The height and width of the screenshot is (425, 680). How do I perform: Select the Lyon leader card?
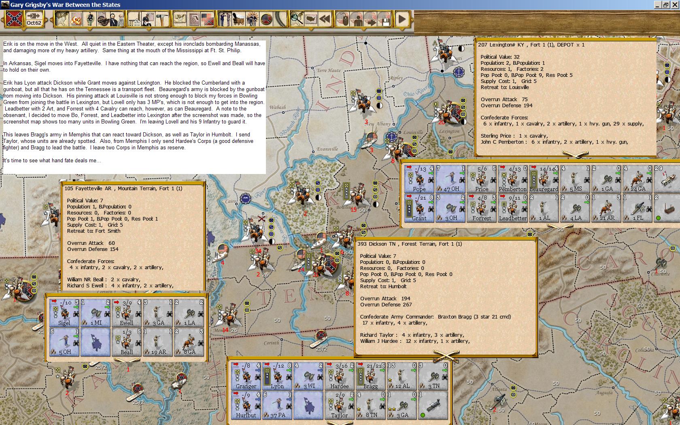(277, 376)
